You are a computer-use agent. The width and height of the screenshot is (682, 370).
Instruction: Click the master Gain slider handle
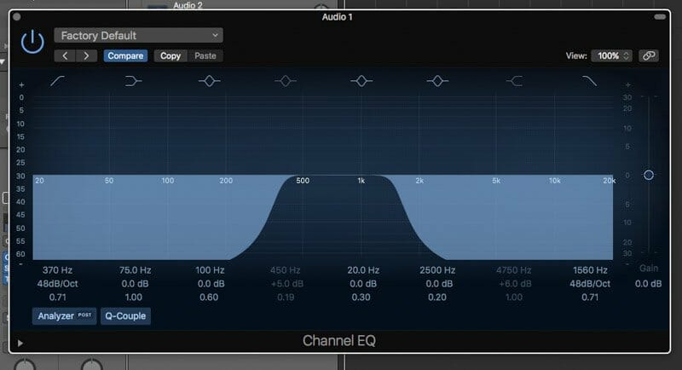(x=649, y=175)
